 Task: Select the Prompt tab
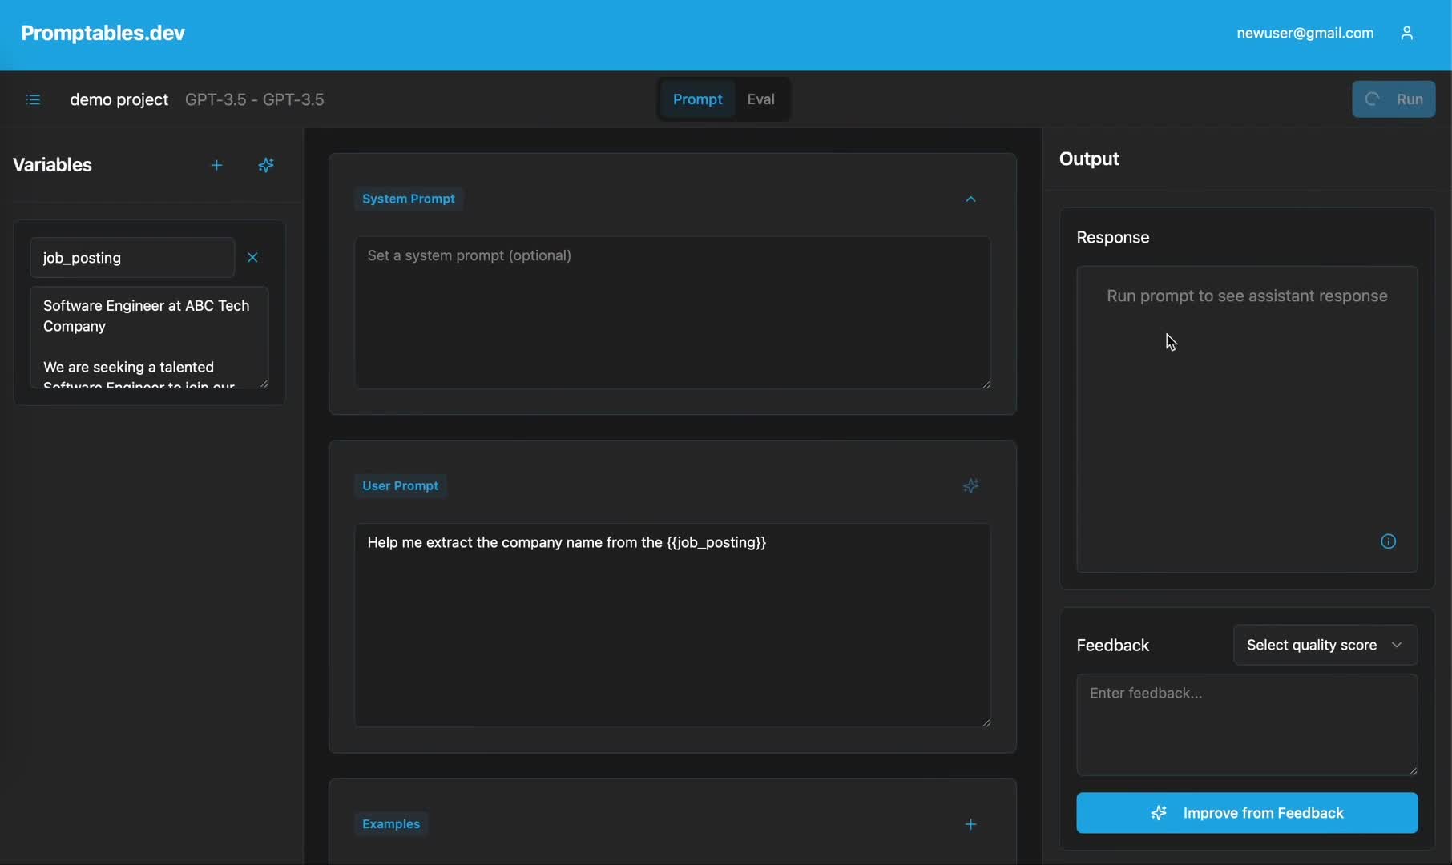point(697,99)
